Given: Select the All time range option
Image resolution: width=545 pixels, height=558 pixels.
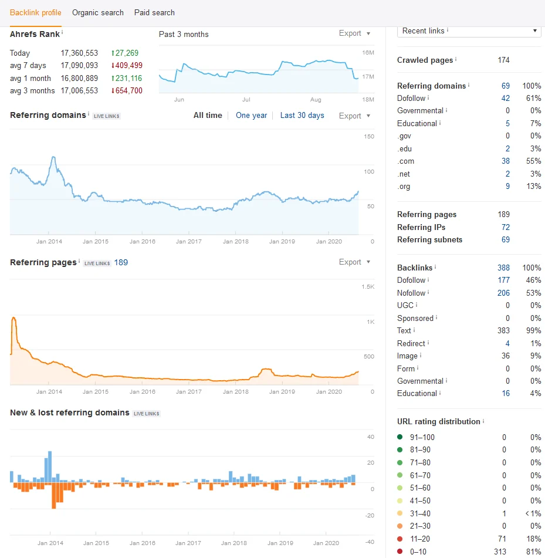Looking at the screenshot, I should pyautogui.click(x=208, y=116).
